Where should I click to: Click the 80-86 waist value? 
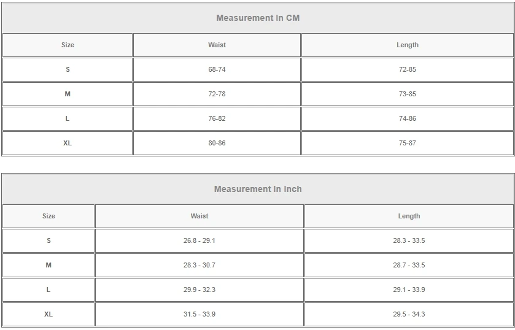(217, 143)
